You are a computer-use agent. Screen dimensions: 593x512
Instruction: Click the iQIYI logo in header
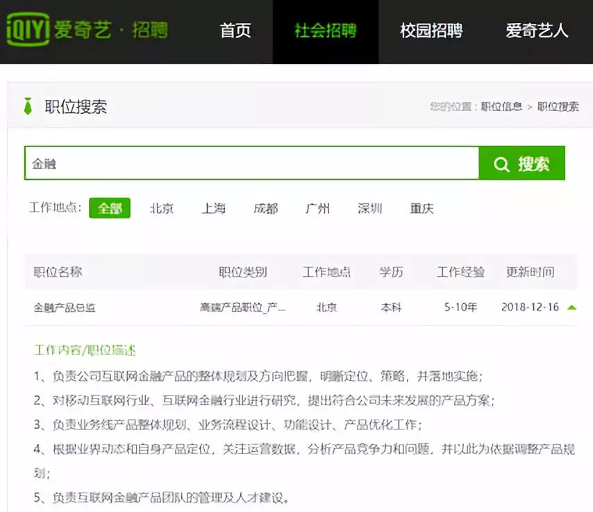click(28, 31)
